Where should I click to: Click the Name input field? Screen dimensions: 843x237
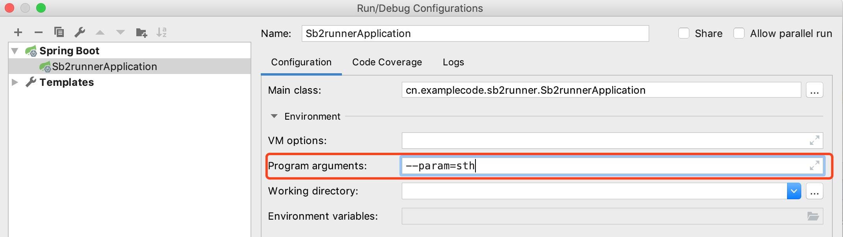click(475, 33)
